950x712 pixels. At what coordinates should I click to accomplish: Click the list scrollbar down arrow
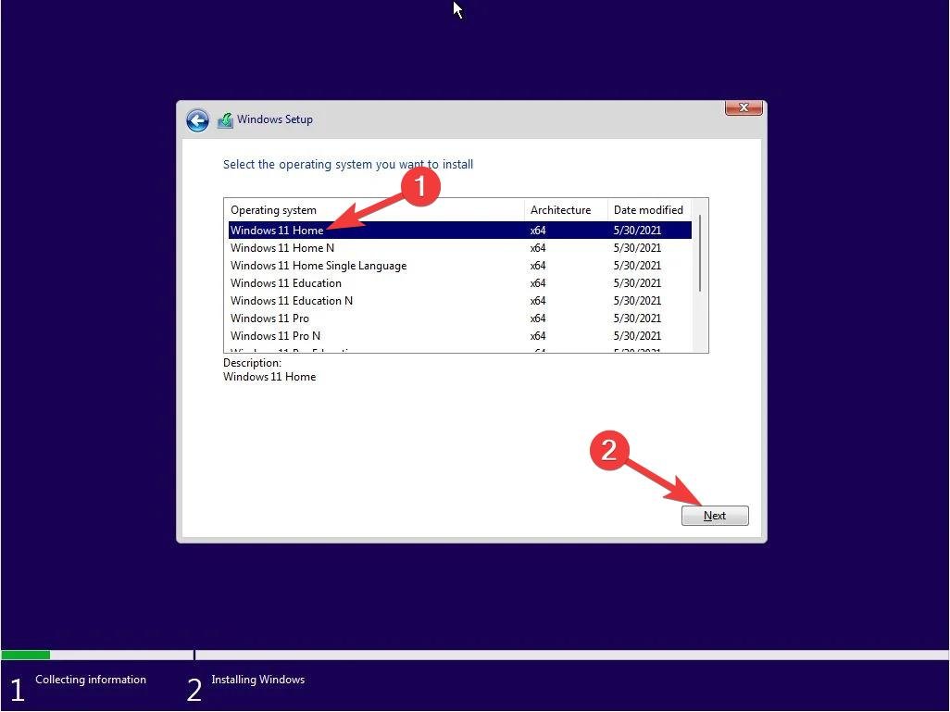coord(702,346)
